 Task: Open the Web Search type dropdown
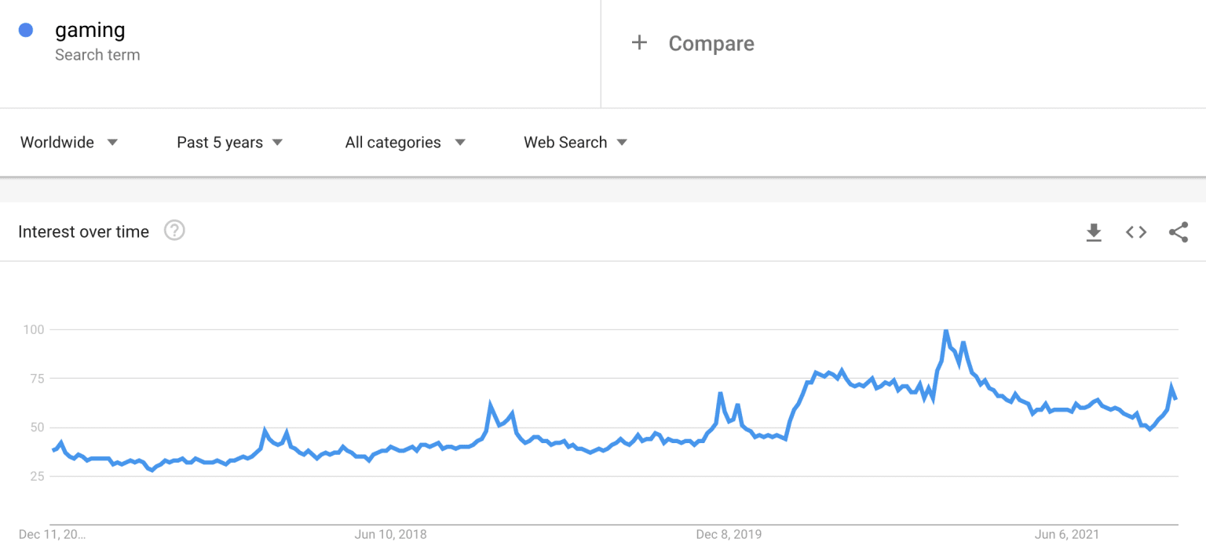pos(565,142)
